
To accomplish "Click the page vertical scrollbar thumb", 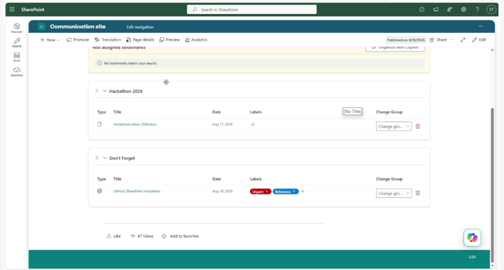I will [492, 185].
